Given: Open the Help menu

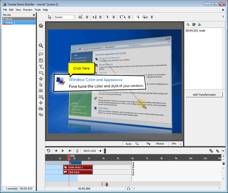Looking at the screenshot, I should pos(45,10).
